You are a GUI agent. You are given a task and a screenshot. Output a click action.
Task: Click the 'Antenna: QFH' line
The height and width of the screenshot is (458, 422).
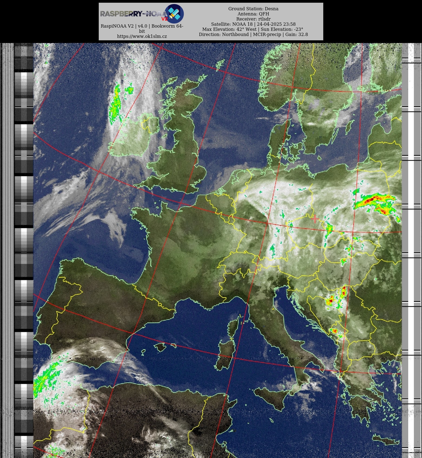coord(253,14)
